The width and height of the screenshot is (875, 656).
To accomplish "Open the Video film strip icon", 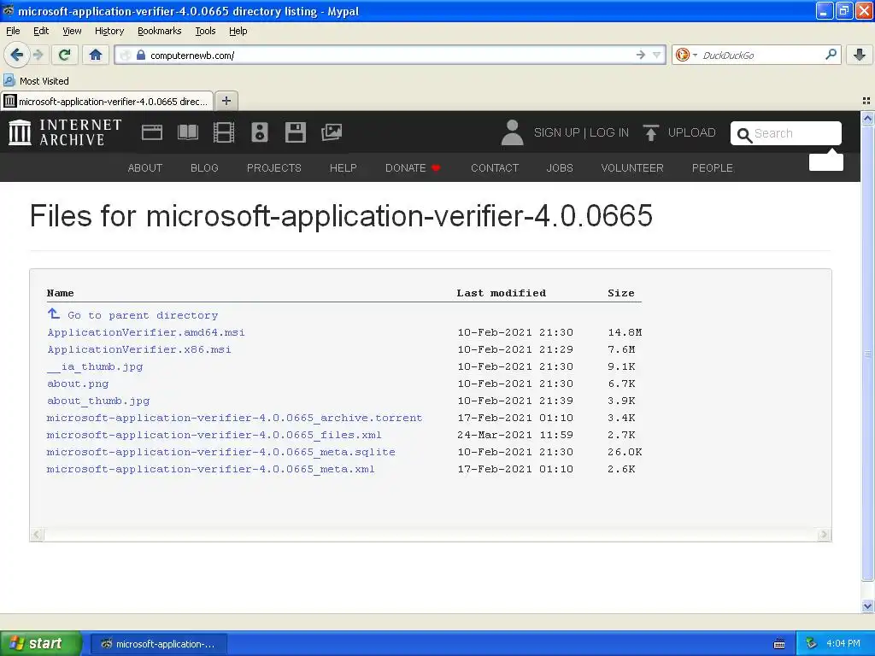I will tap(224, 132).
